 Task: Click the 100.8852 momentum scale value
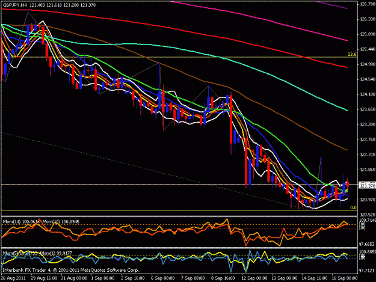click(367, 252)
